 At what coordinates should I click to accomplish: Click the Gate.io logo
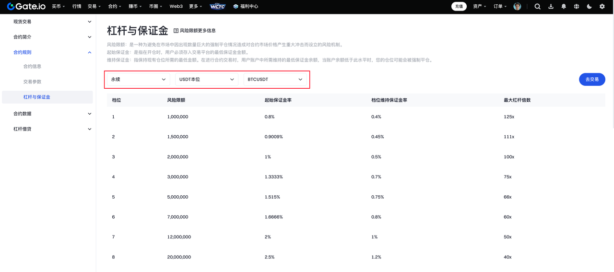pyautogui.click(x=27, y=7)
